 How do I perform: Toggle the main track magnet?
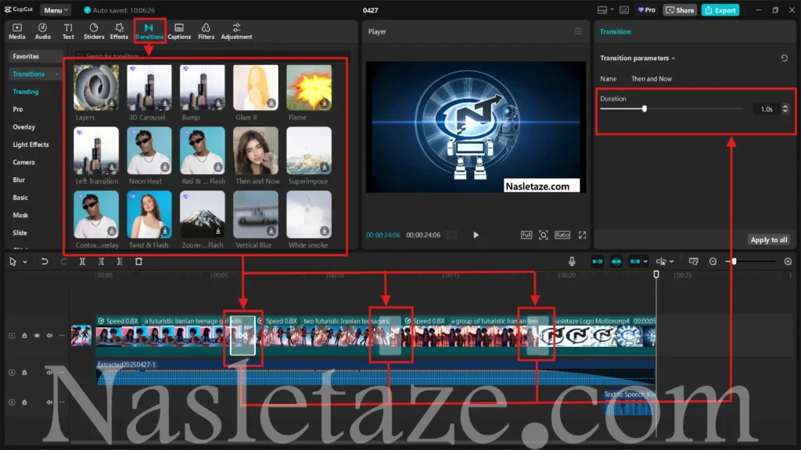pyautogui.click(x=597, y=261)
